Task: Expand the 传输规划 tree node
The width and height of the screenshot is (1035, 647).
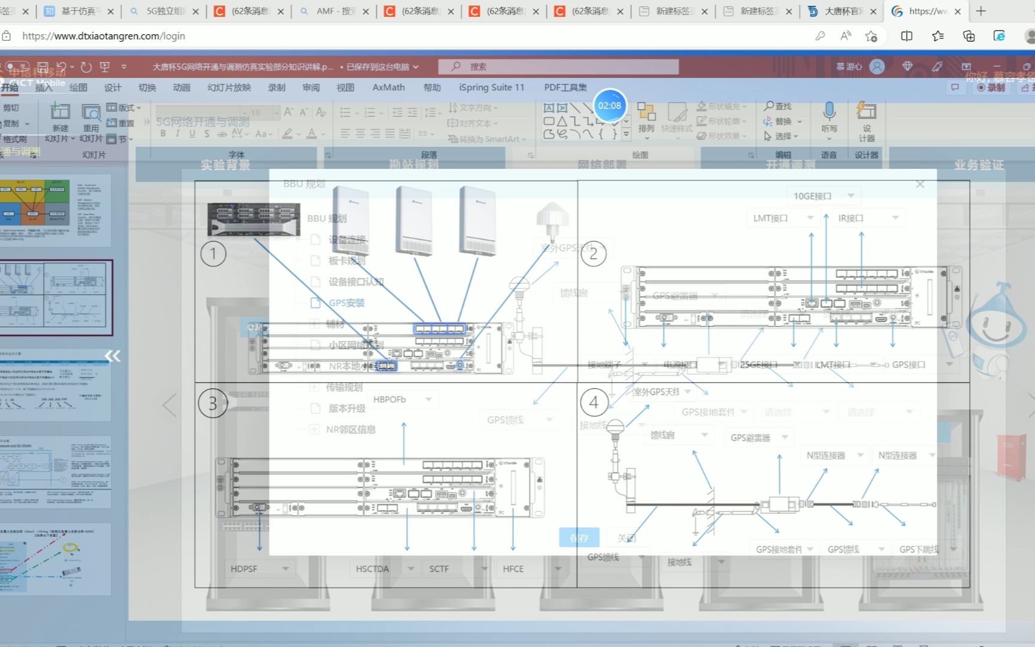Action: tap(314, 387)
